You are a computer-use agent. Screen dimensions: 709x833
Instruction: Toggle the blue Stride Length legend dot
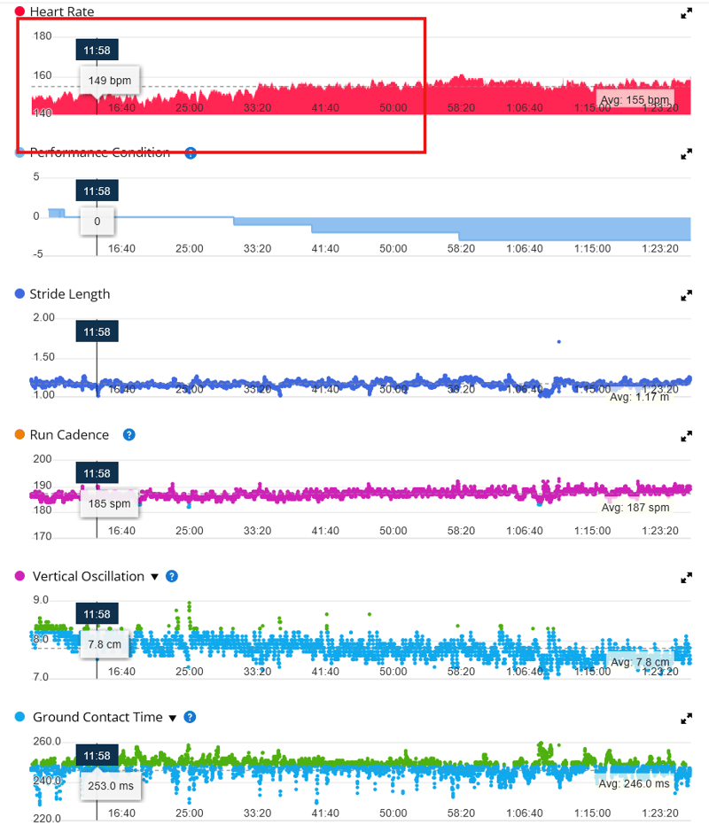(21, 293)
